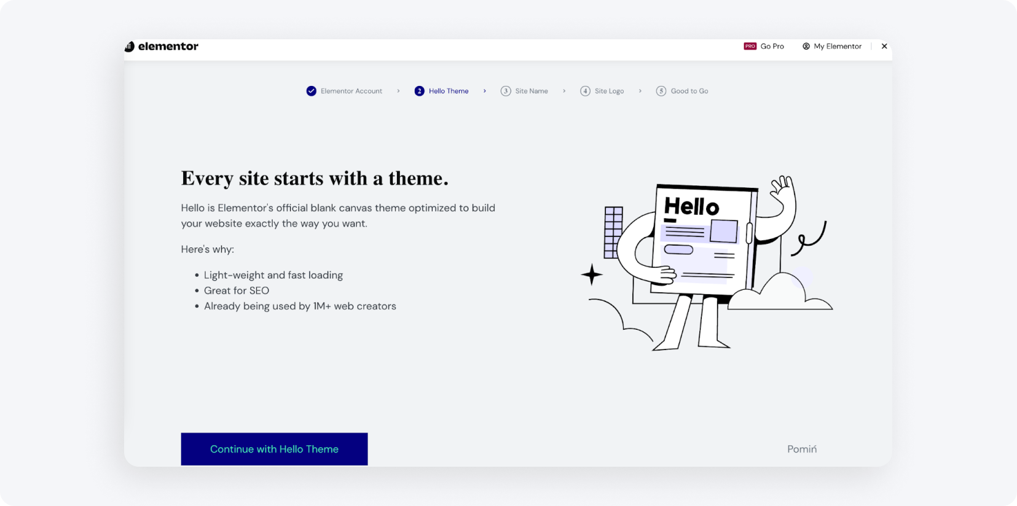Image resolution: width=1017 pixels, height=506 pixels.
Task: Click the chevron after Elementor Account
Action: tap(398, 91)
